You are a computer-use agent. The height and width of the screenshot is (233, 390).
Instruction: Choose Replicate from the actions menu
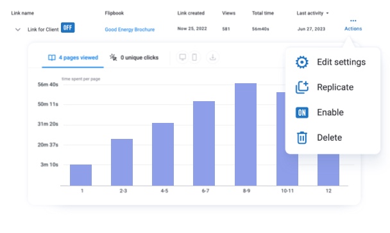click(x=335, y=87)
